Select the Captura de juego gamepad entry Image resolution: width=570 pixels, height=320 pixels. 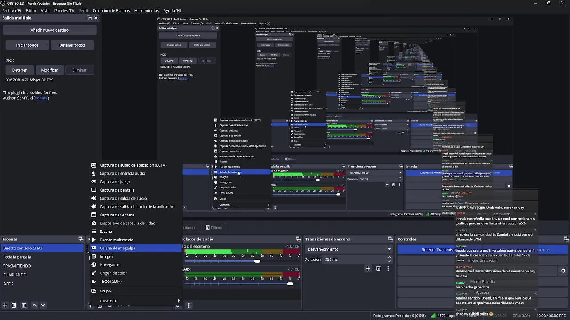135,182
